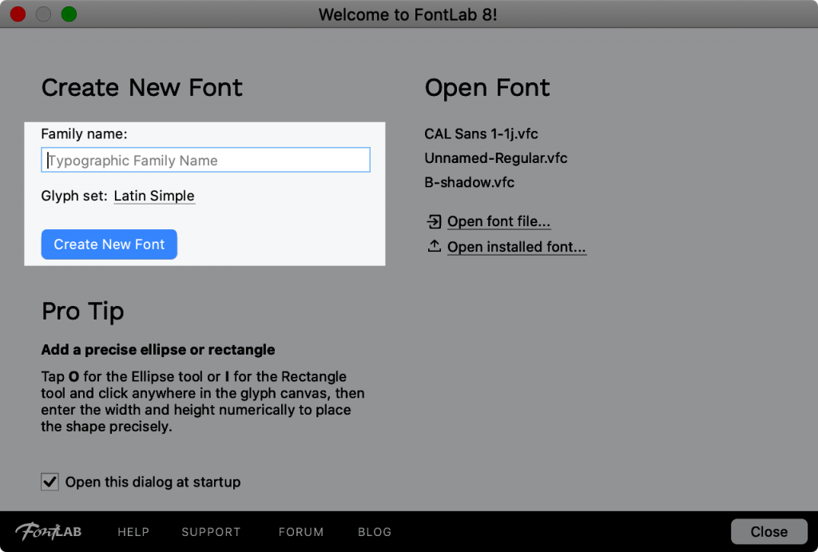Image resolution: width=818 pixels, height=552 pixels.
Task: Open the HELP footer link
Action: [x=133, y=532]
